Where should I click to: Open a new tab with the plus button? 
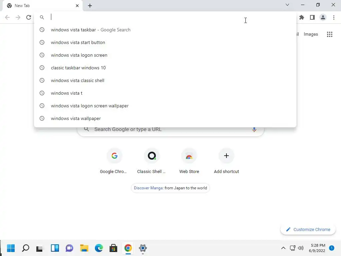click(90, 6)
